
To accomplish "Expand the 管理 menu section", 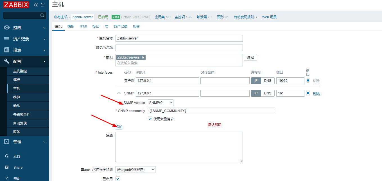I will pos(44,142).
